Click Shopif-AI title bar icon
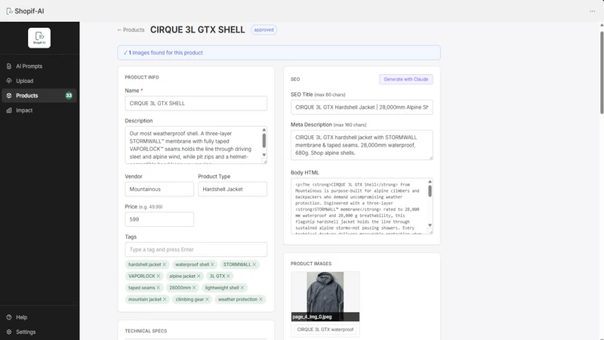The height and width of the screenshot is (340, 604). [x=9, y=11]
